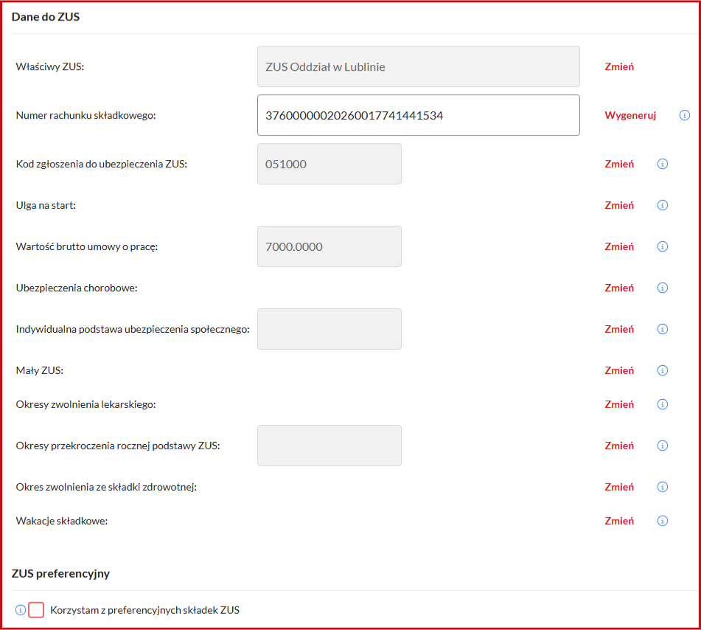Click the Ulga na start label
The width and height of the screenshot is (701, 630).
coord(46,205)
